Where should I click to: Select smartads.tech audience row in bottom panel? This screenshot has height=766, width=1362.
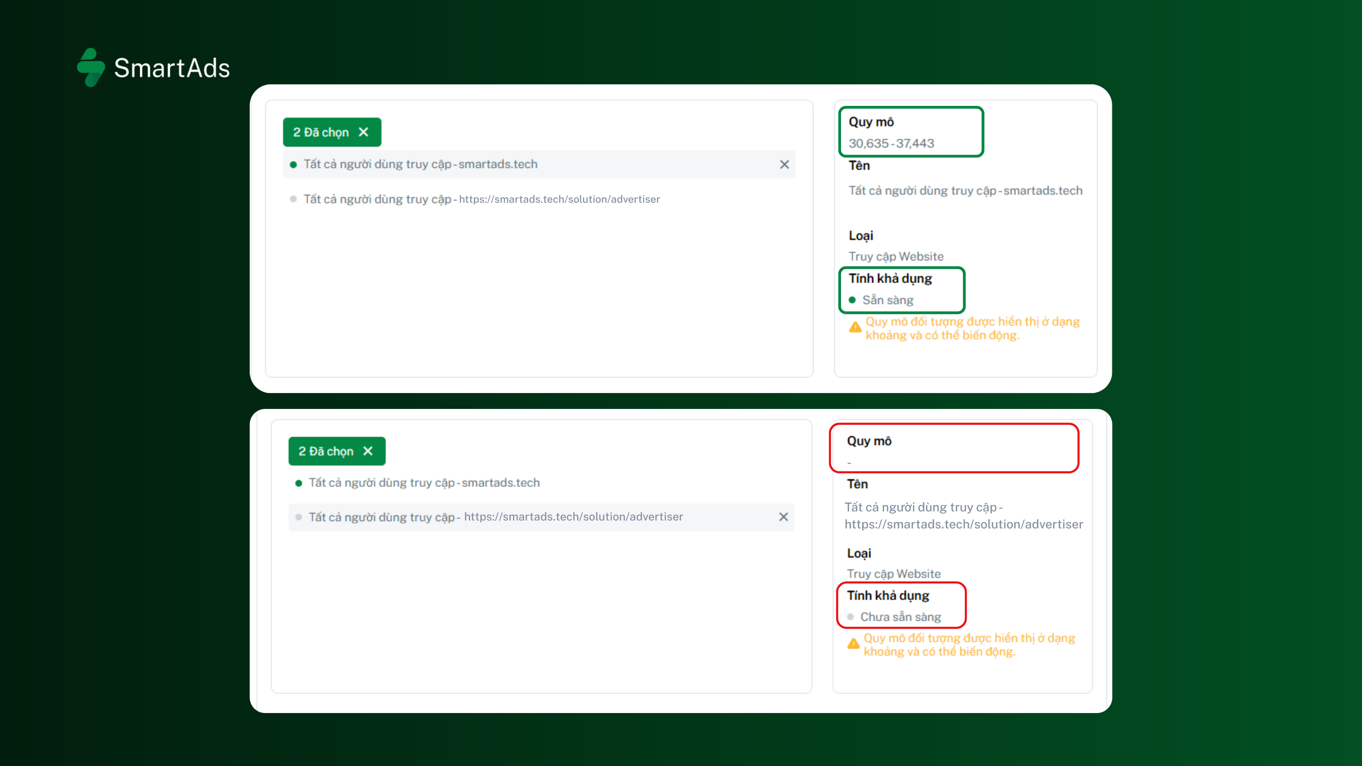541,483
